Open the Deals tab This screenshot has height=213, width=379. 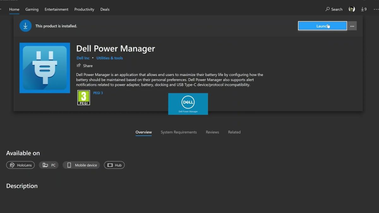click(105, 9)
